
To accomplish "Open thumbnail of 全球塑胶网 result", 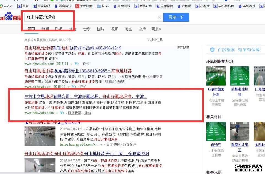I will click(40, 165).
